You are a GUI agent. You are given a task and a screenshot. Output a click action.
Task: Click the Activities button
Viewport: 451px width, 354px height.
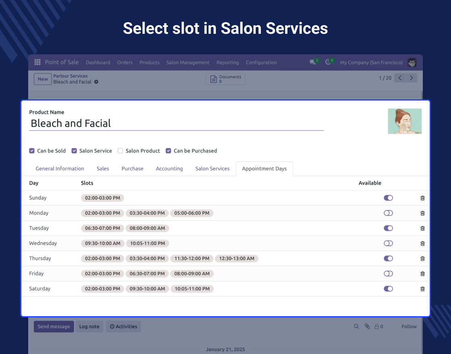pyautogui.click(x=123, y=326)
